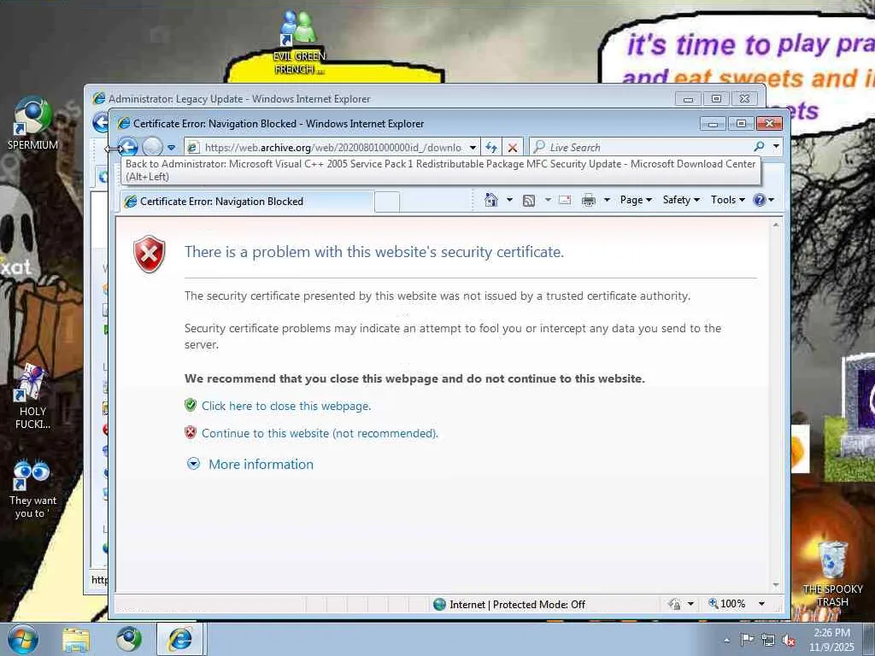Click the red Stop loading icon
Viewport: 875px width, 656px height.
(513, 147)
